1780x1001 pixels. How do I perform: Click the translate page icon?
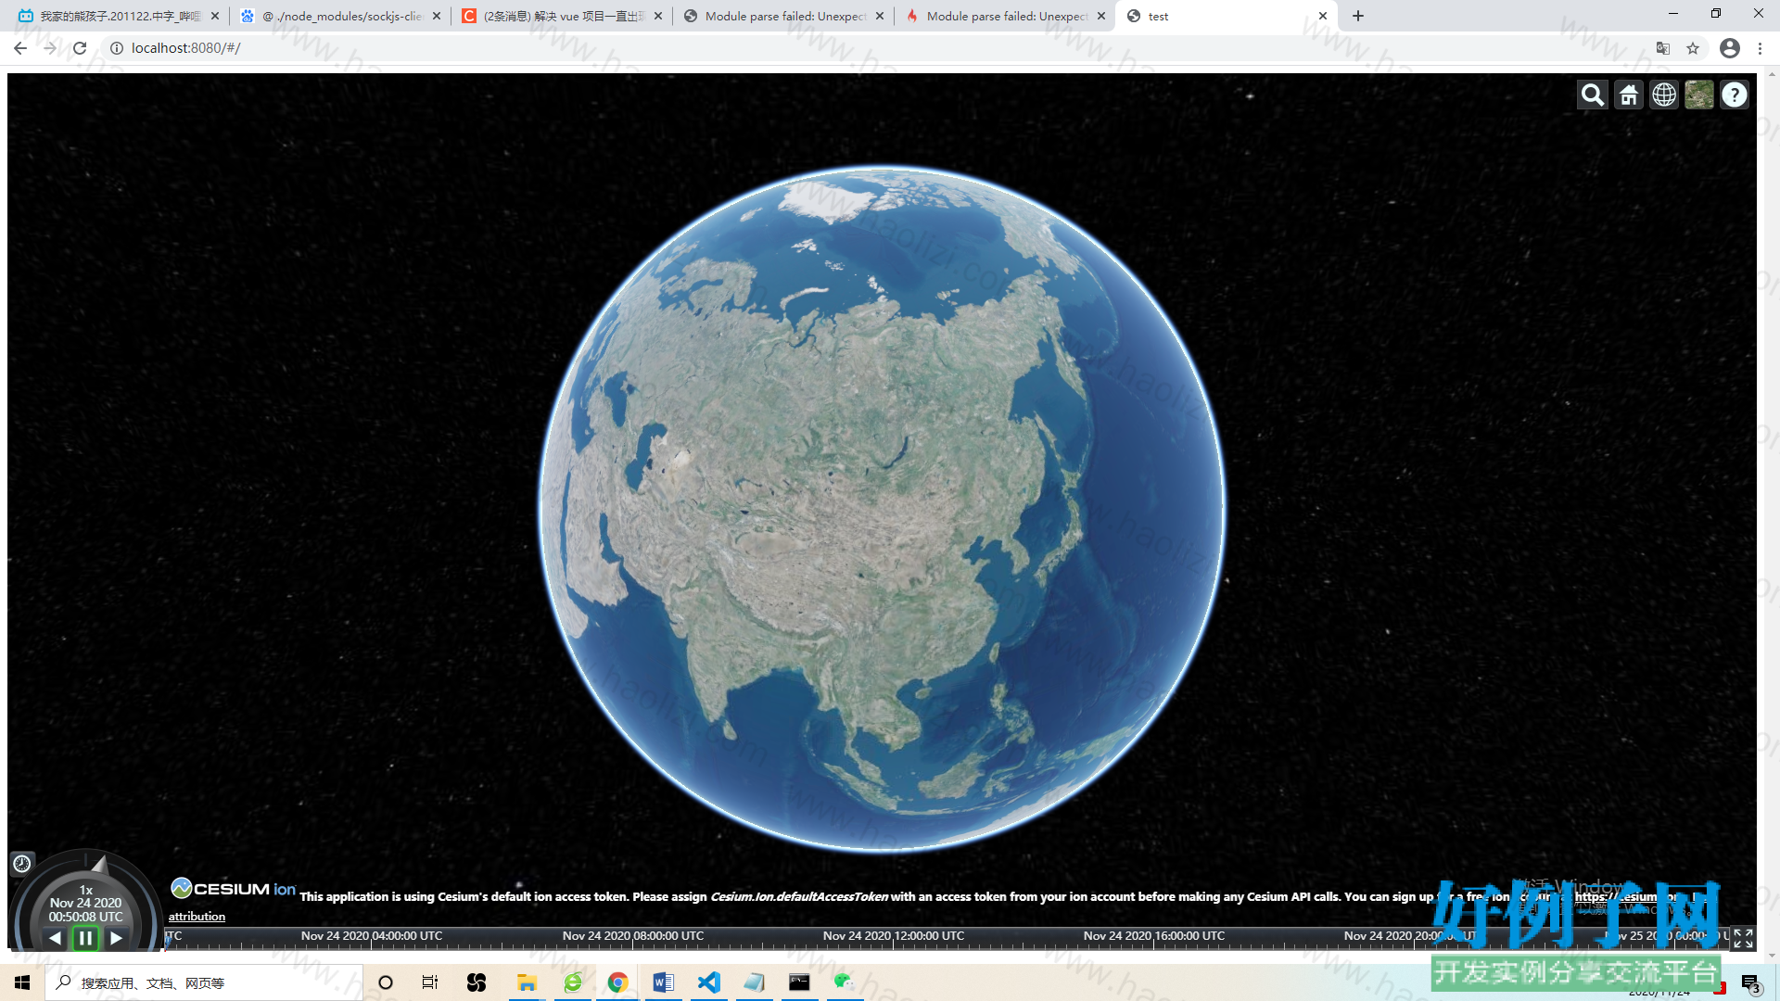[1663, 48]
